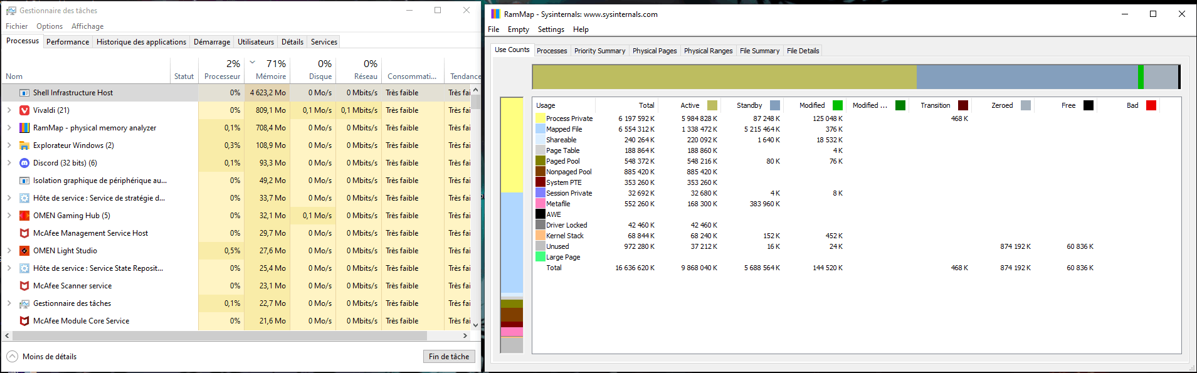
Task: Open RamMap's File Summary tab
Action: (x=759, y=51)
